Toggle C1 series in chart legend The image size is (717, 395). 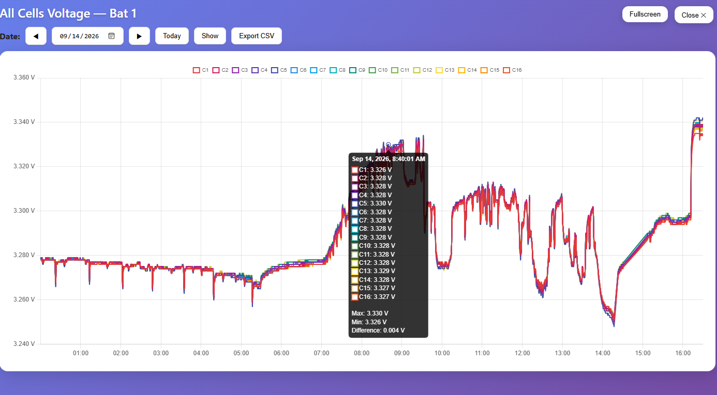click(201, 70)
